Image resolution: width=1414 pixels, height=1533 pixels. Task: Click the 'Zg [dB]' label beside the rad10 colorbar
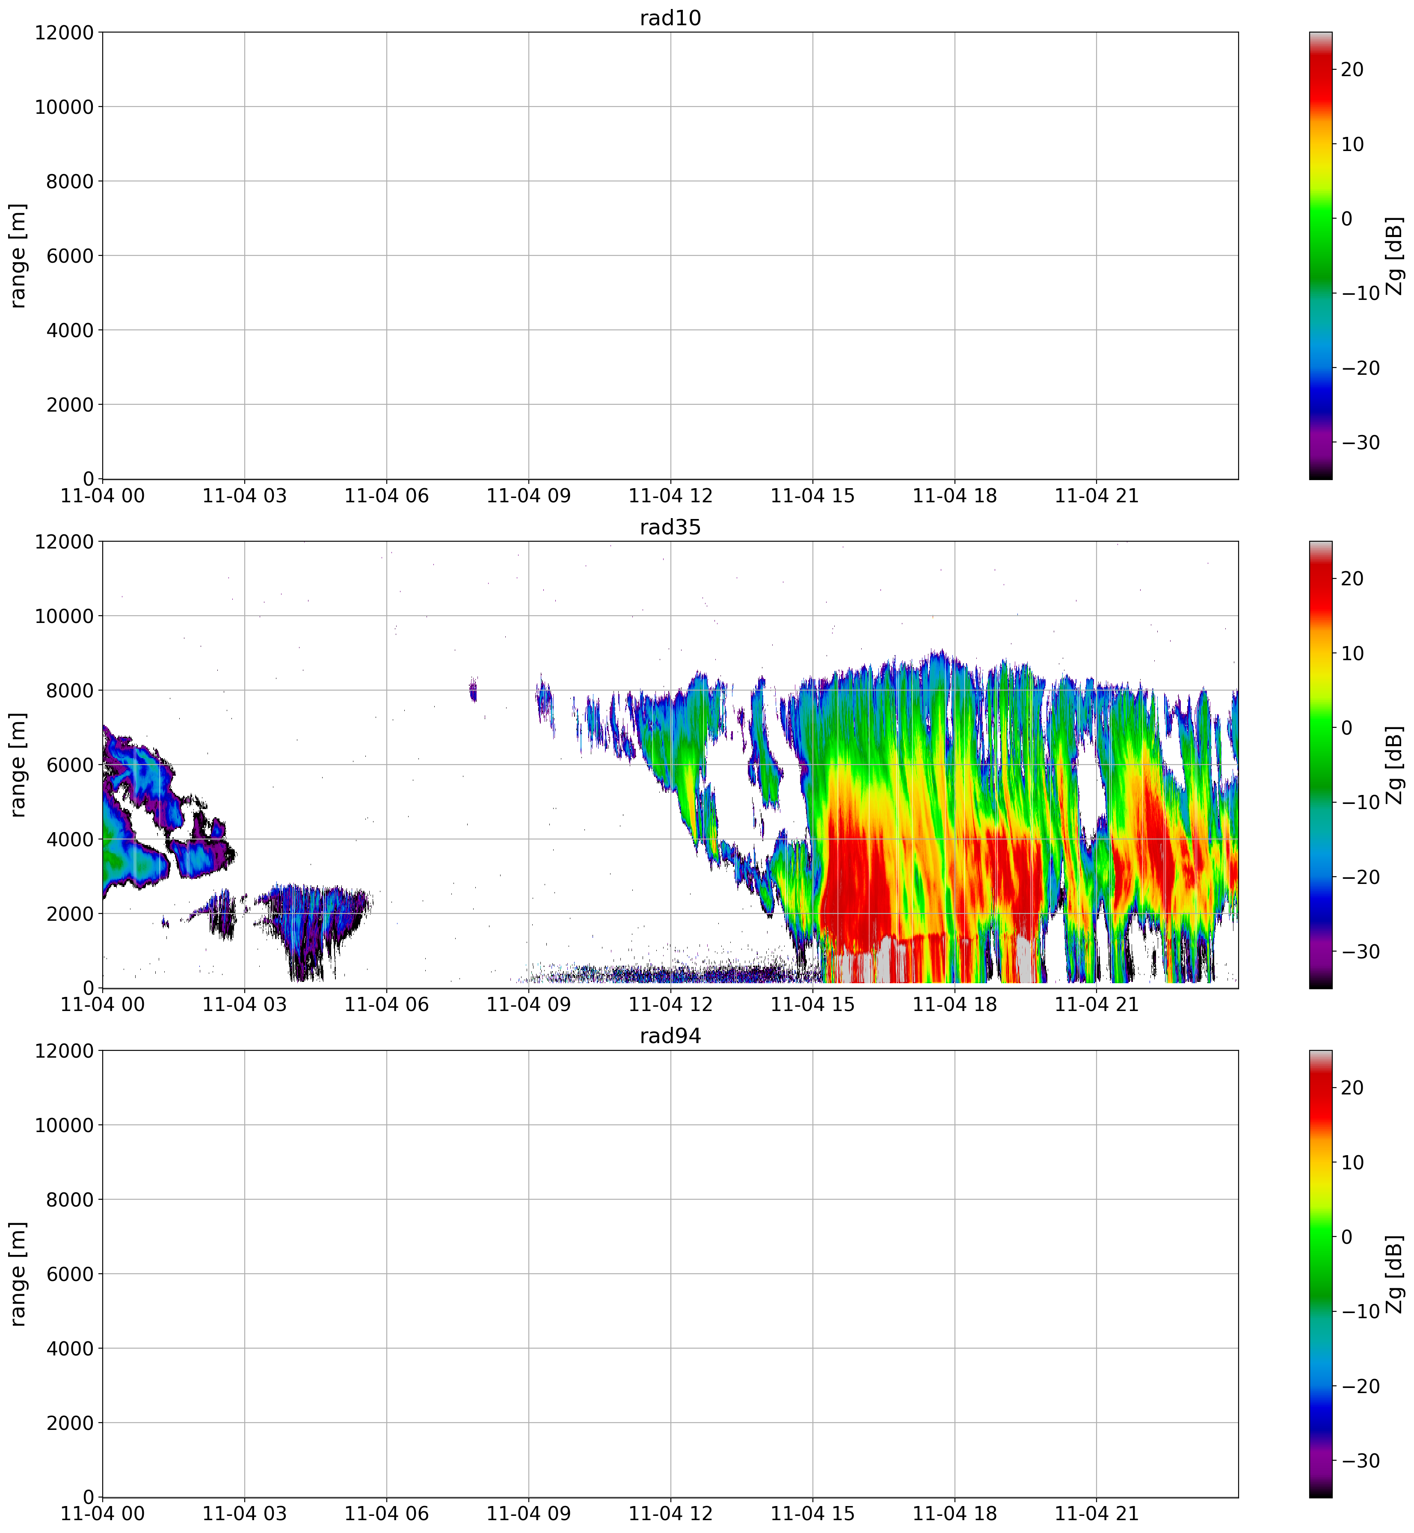point(1394,255)
